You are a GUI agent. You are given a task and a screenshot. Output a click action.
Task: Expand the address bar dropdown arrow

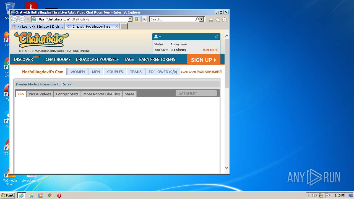pos(130,19)
